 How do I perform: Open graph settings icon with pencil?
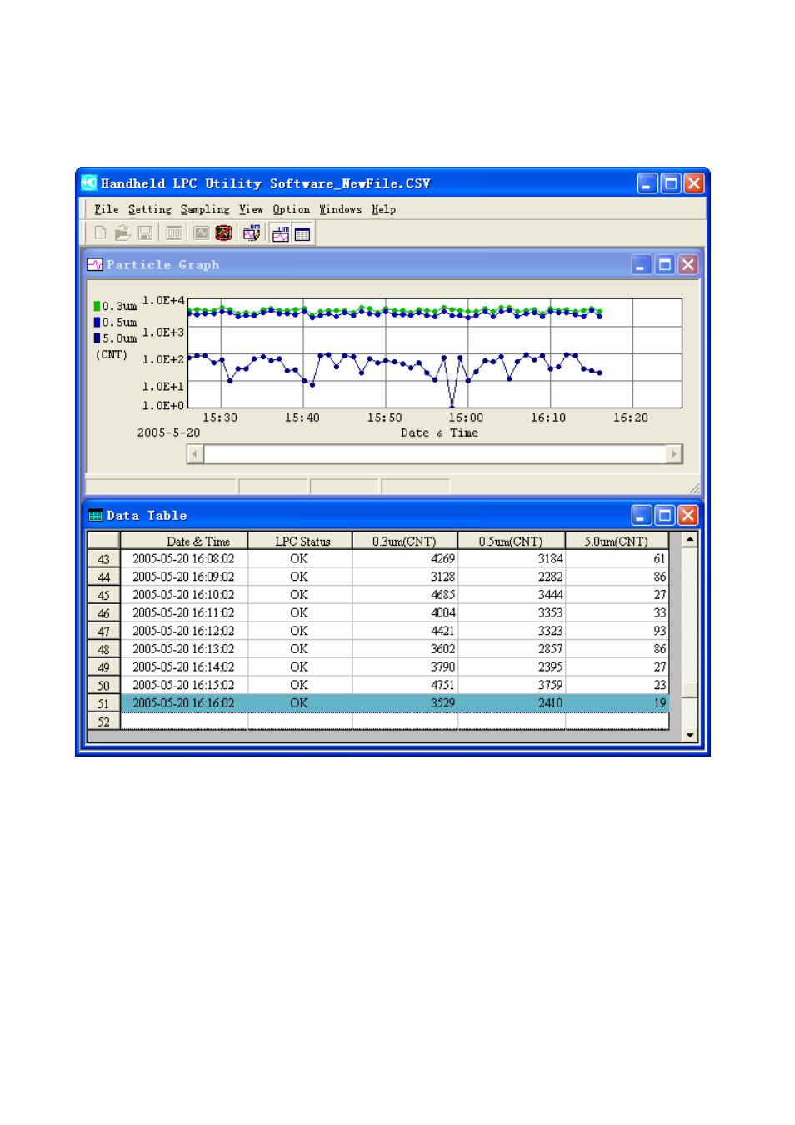click(x=252, y=233)
